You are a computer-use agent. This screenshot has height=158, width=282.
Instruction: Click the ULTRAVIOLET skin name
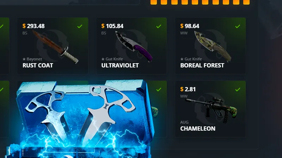click(120, 65)
